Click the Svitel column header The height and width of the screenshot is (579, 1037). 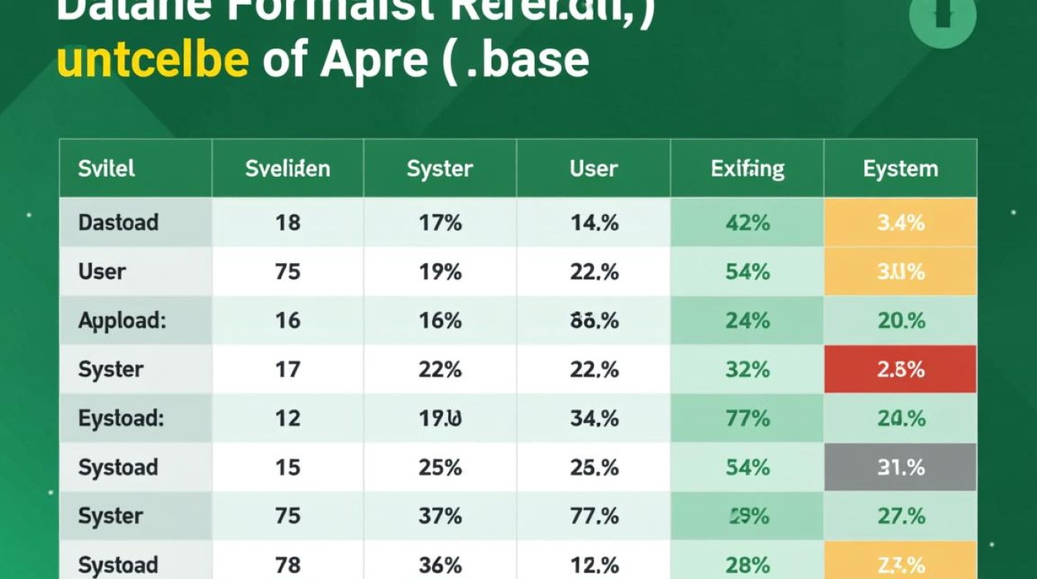pyautogui.click(x=106, y=168)
